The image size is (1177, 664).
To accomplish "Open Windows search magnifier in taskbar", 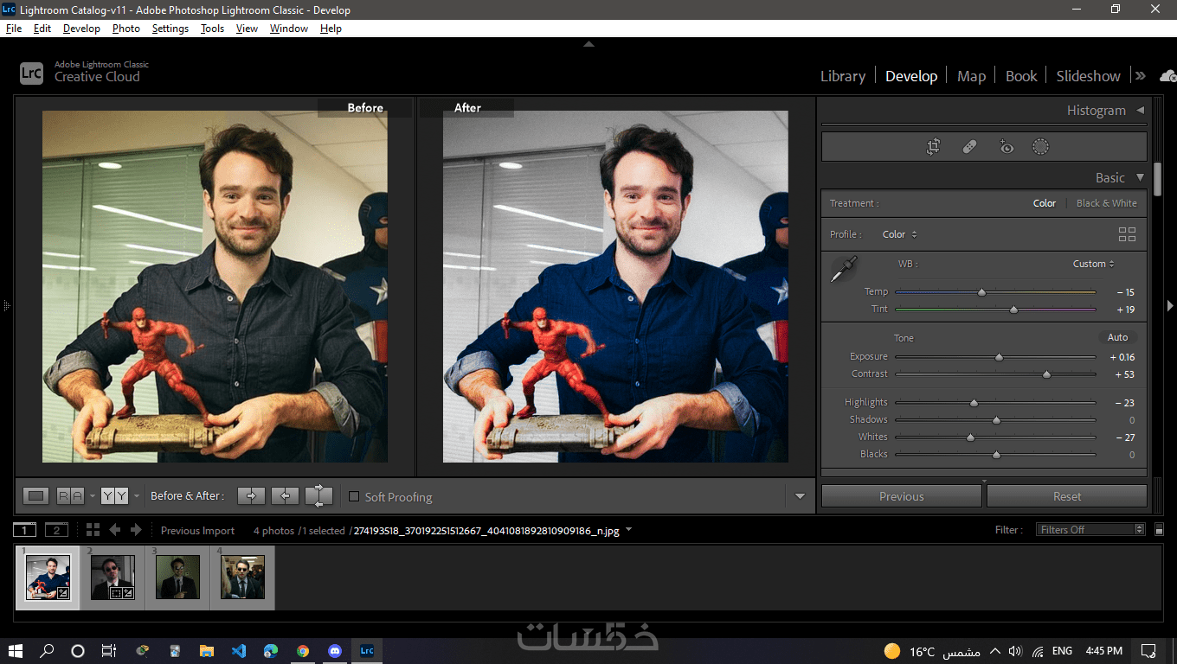I will click(x=47, y=651).
